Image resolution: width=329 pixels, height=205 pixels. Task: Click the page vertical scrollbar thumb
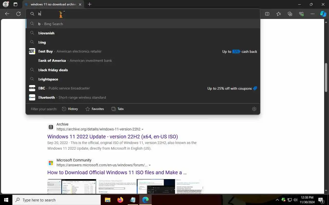tap(326, 77)
